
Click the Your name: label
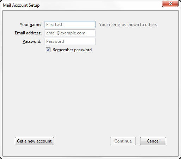(x=30, y=25)
